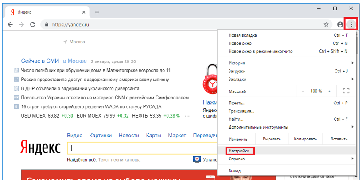This screenshot has height=182, width=362.
Task: Open headline about Магнитогорск collapse
Action: point(96,70)
